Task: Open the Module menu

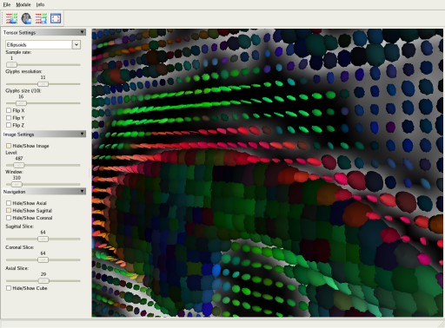Action: click(23, 4)
